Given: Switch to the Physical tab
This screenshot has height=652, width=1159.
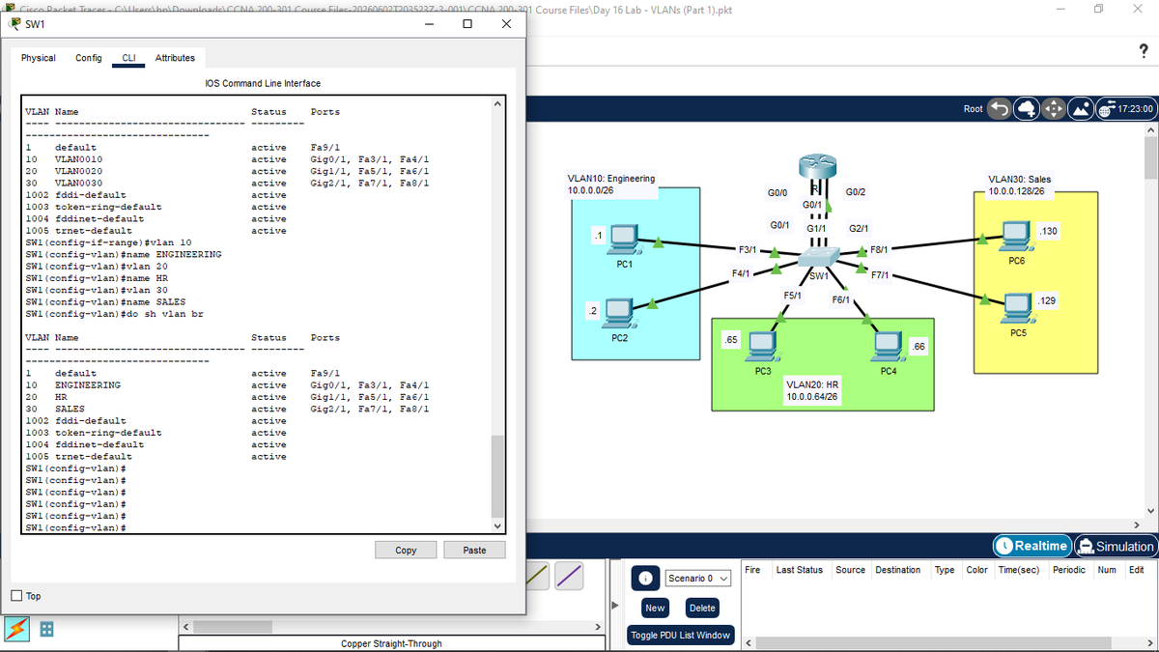Looking at the screenshot, I should point(39,58).
